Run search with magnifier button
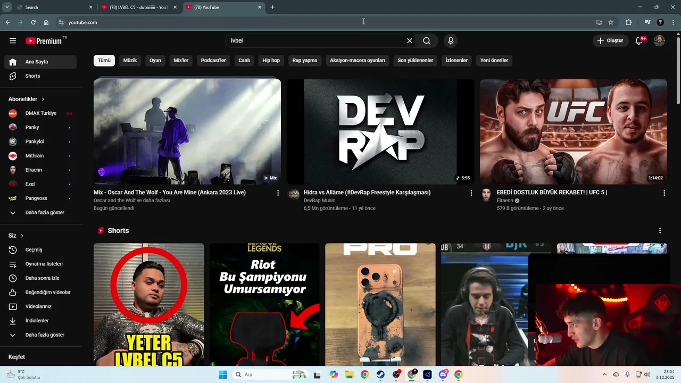 tap(427, 41)
